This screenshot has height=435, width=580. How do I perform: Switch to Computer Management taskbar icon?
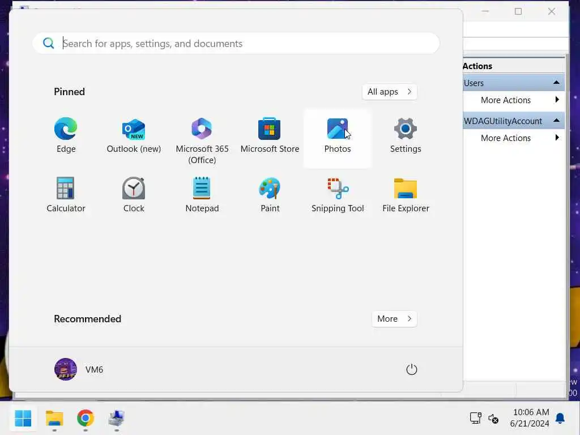pyautogui.click(x=117, y=419)
